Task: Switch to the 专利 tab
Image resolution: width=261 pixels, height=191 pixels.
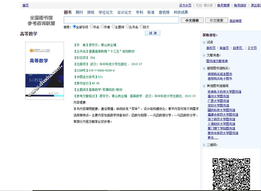Action: point(140,12)
